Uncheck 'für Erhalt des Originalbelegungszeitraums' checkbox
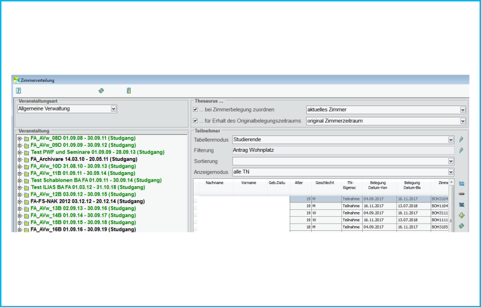This screenshot has width=481, height=307. pyautogui.click(x=195, y=121)
